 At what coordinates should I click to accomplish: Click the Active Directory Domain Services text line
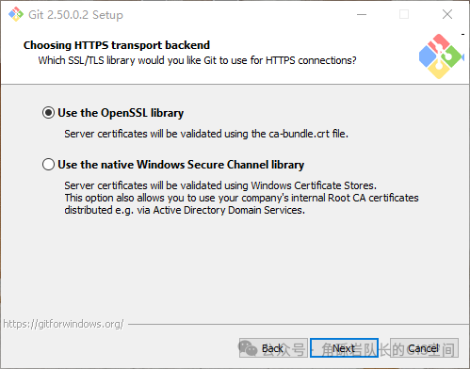(x=185, y=210)
